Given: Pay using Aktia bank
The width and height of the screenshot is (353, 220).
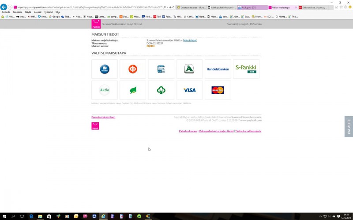Looking at the screenshot, I should click(x=105, y=90).
